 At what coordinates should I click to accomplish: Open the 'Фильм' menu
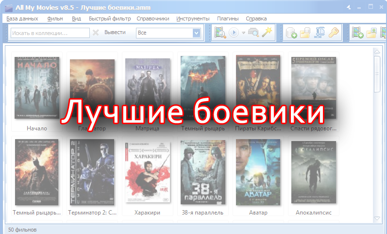pyautogui.click(x=55, y=18)
